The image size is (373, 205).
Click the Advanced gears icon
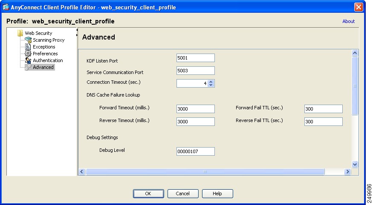click(x=28, y=67)
